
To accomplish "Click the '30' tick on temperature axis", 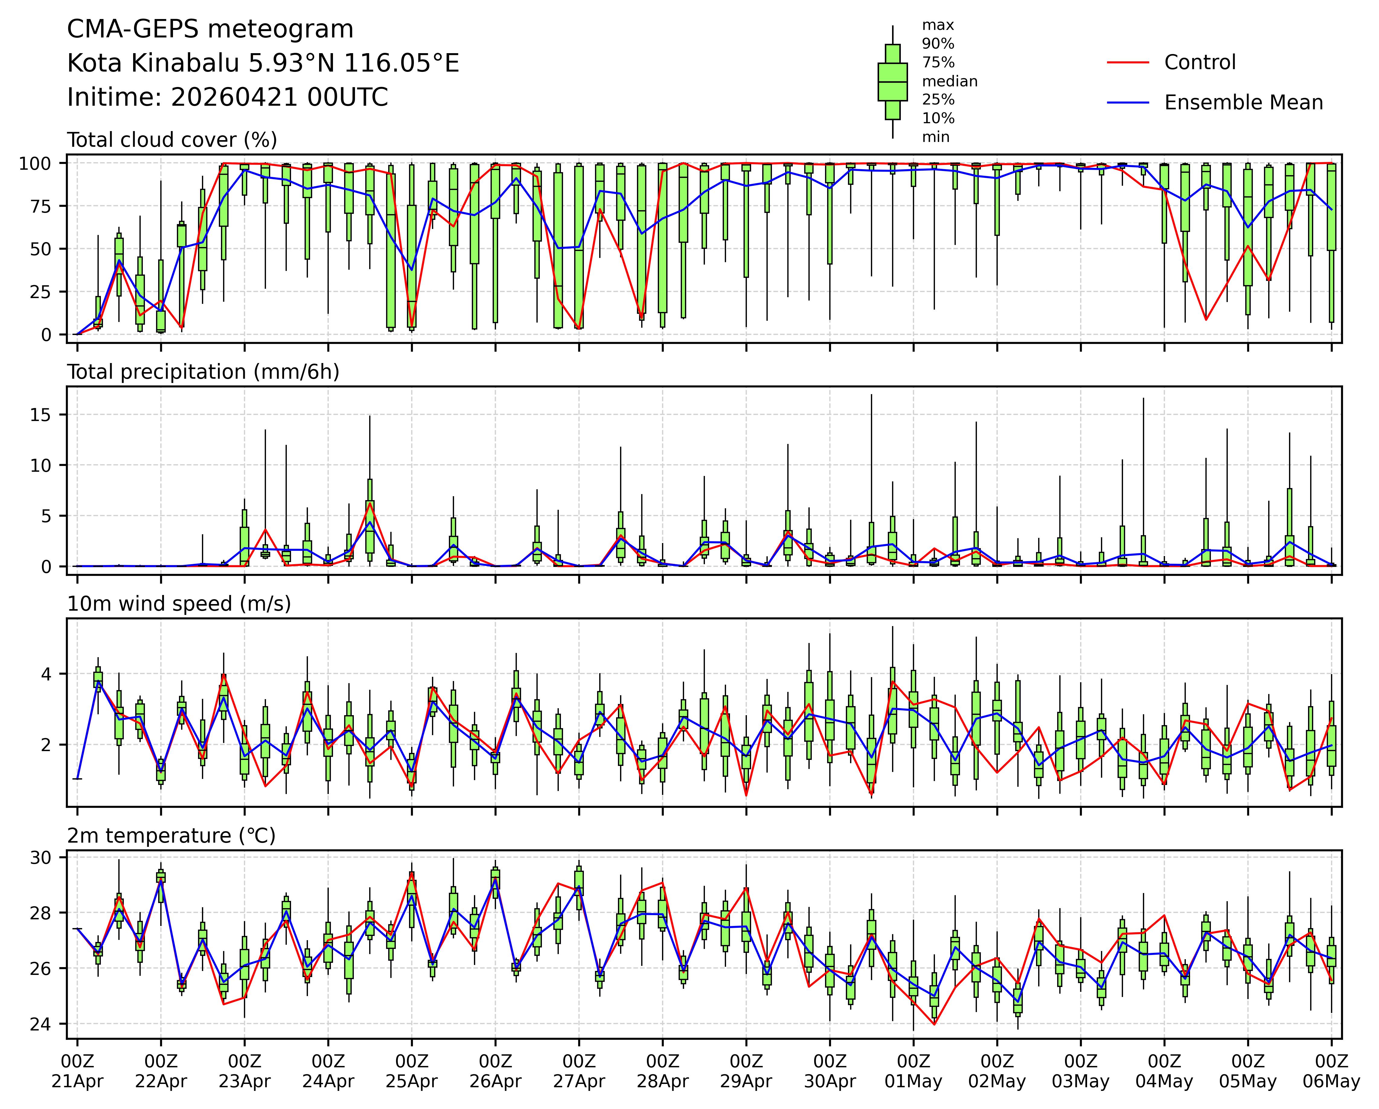I will 40,857.
